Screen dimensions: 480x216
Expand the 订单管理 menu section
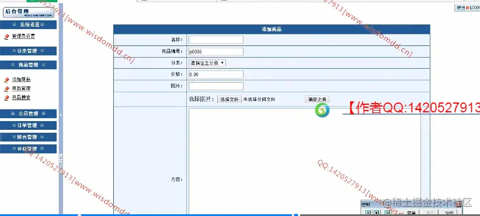click(x=28, y=125)
